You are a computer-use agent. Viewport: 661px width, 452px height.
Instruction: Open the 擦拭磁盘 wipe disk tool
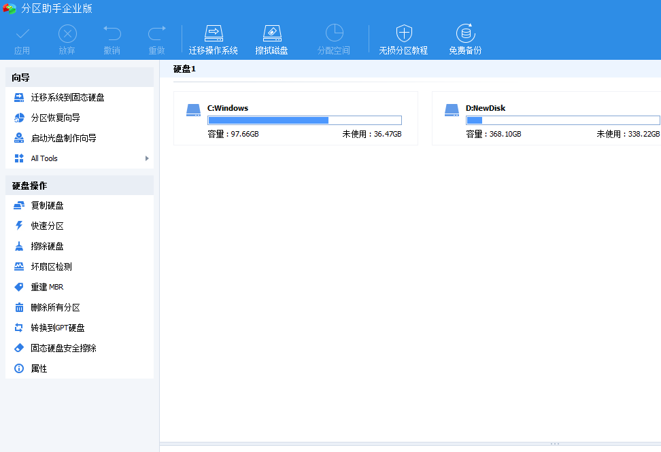[x=271, y=33]
